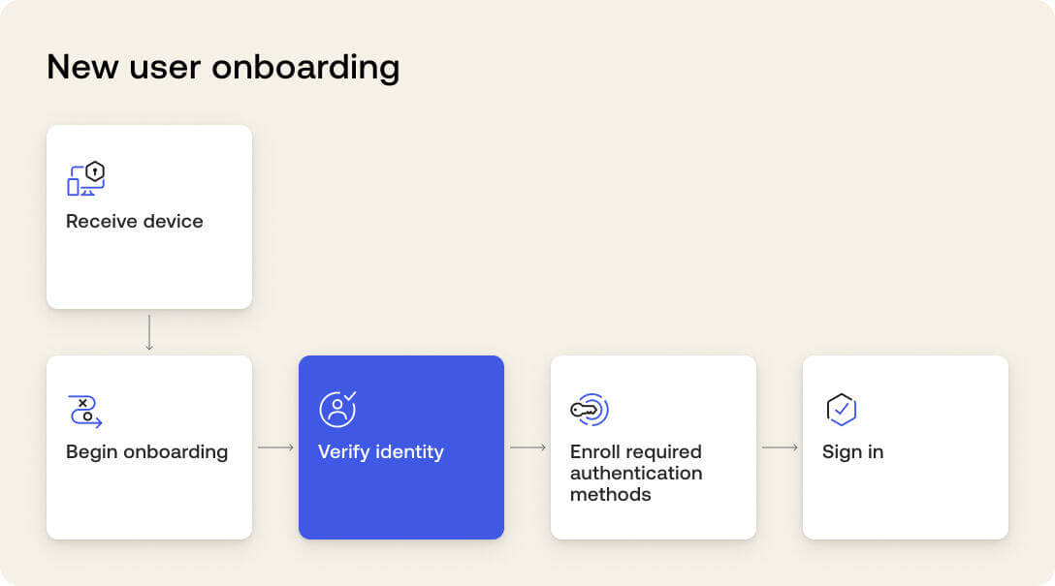Click "Enroll required authentication methods" text

(636, 473)
